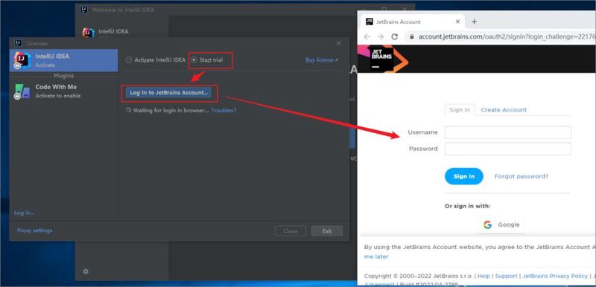Switch to the Create Account tab
Image resolution: width=596 pixels, height=287 pixels.
click(504, 110)
